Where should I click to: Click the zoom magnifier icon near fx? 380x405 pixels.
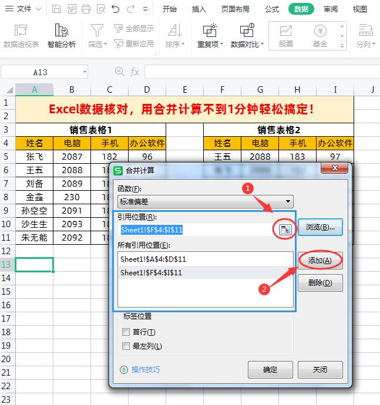(119, 72)
